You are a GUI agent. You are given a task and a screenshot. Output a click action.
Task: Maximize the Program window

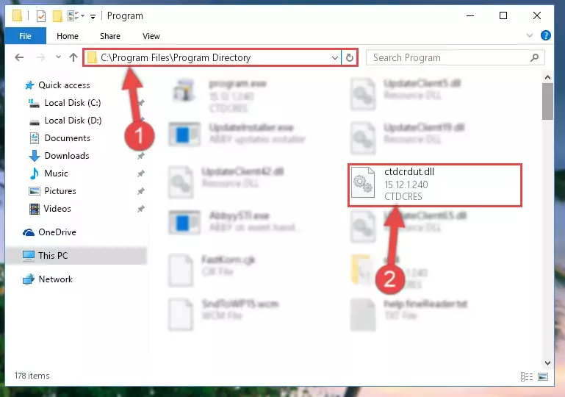pyautogui.click(x=503, y=15)
